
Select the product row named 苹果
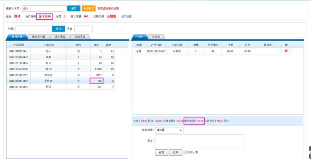61,57
